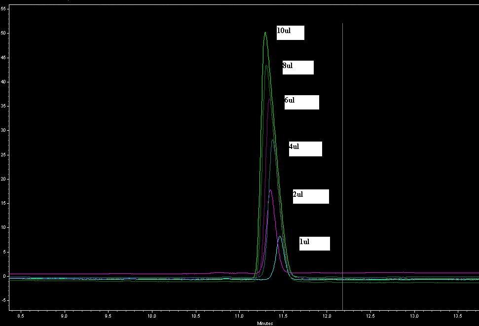Select the 8ul annotation label
479x326 pixels.
point(298,68)
